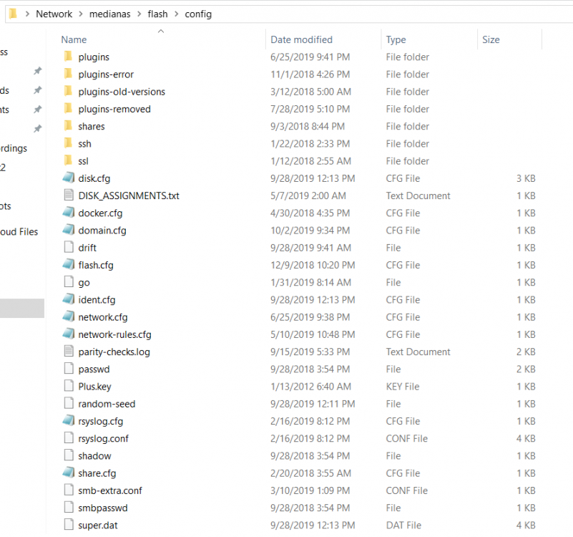Click the 3 KB size of disk.cfg
573x537 pixels.
526,178
